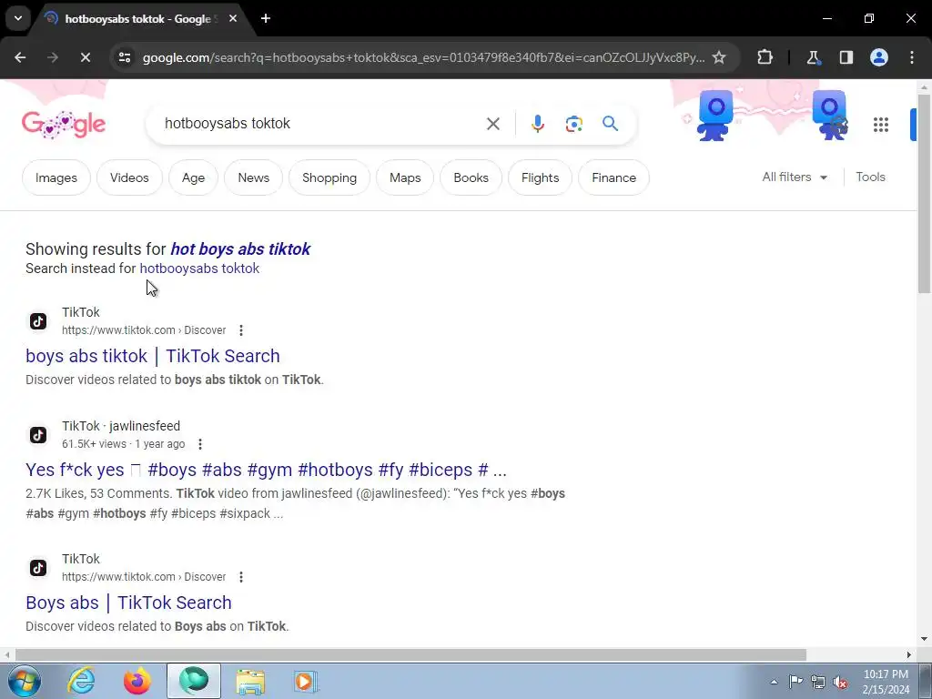Stop loading the page
Image resolution: width=932 pixels, height=699 pixels.
pyautogui.click(x=85, y=57)
